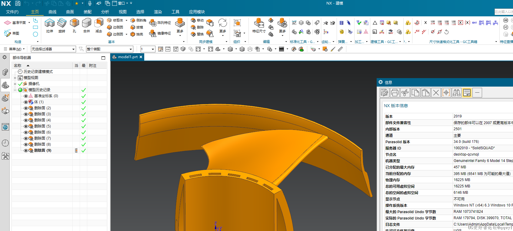Click the Unite (合并) icon

click(87, 23)
